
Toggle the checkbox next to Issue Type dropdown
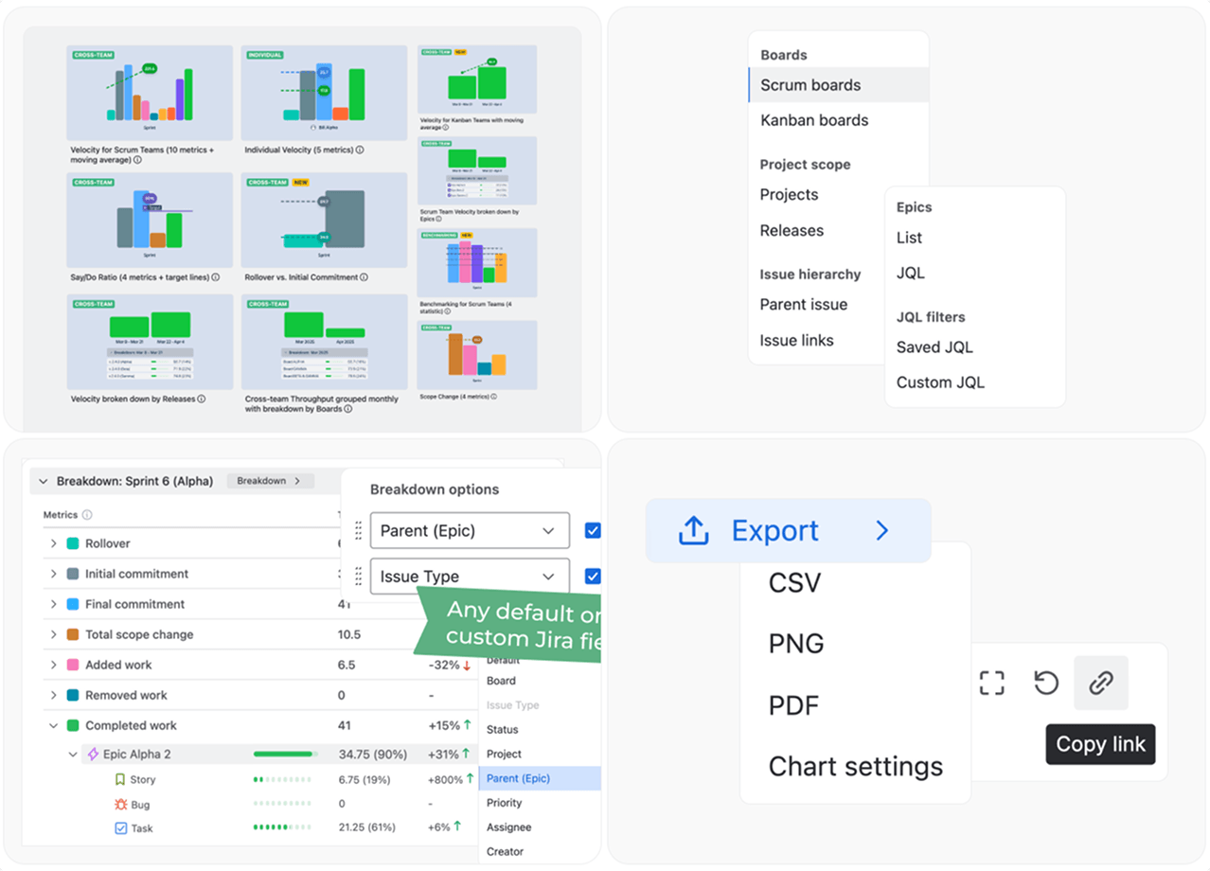pos(593,576)
